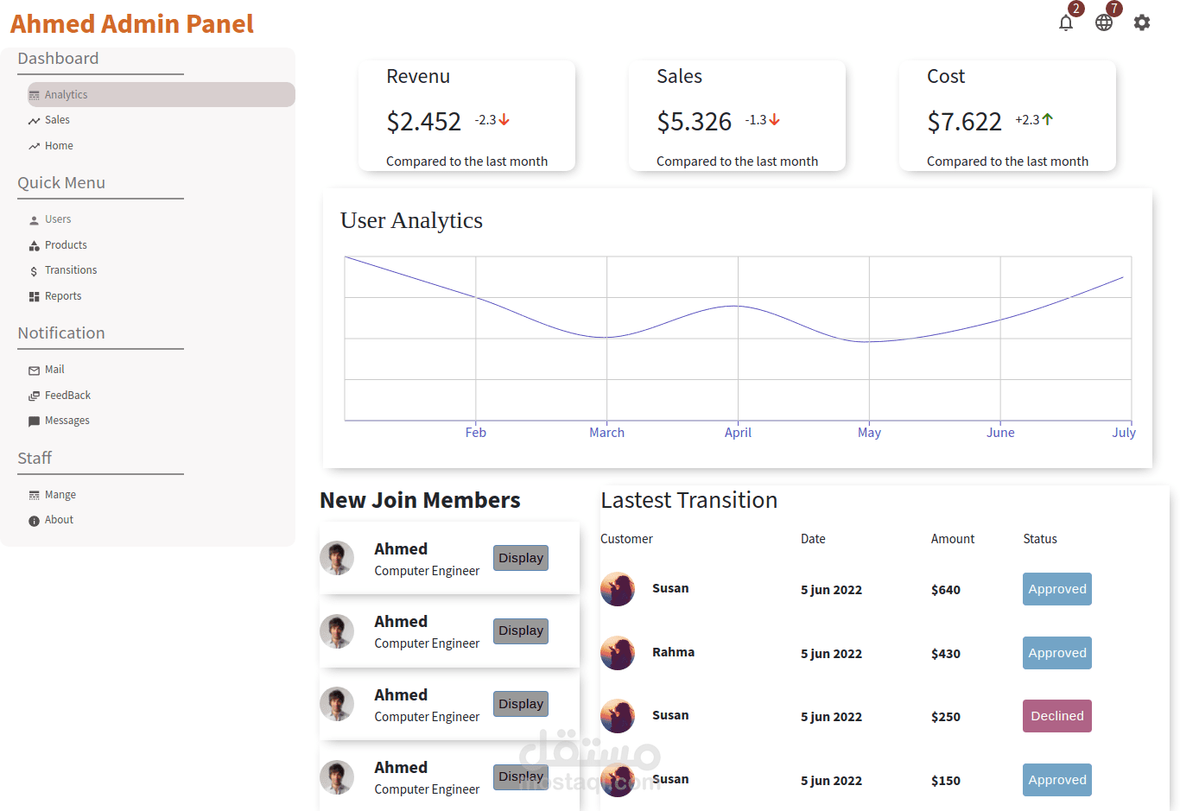Open the notification bell with 2 alerts

tap(1066, 22)
